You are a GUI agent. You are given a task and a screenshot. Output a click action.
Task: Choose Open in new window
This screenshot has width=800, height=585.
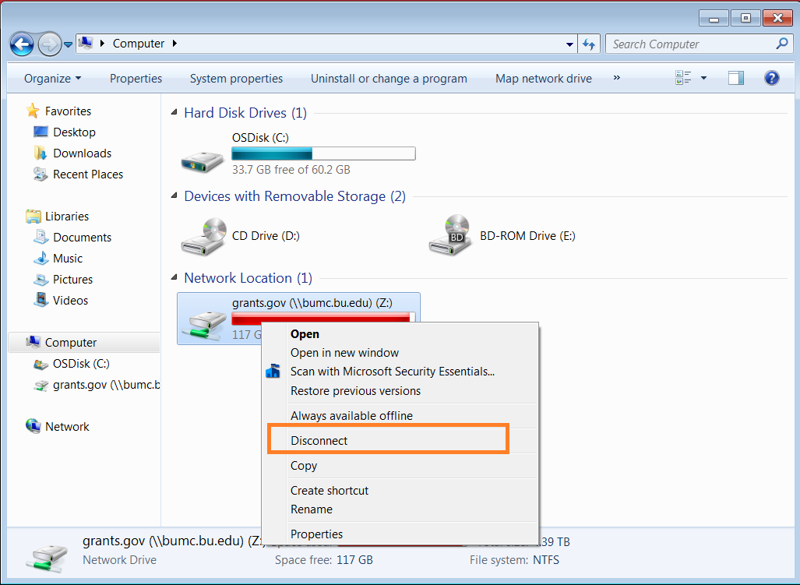pyautogui.click(x=344, y=352)
